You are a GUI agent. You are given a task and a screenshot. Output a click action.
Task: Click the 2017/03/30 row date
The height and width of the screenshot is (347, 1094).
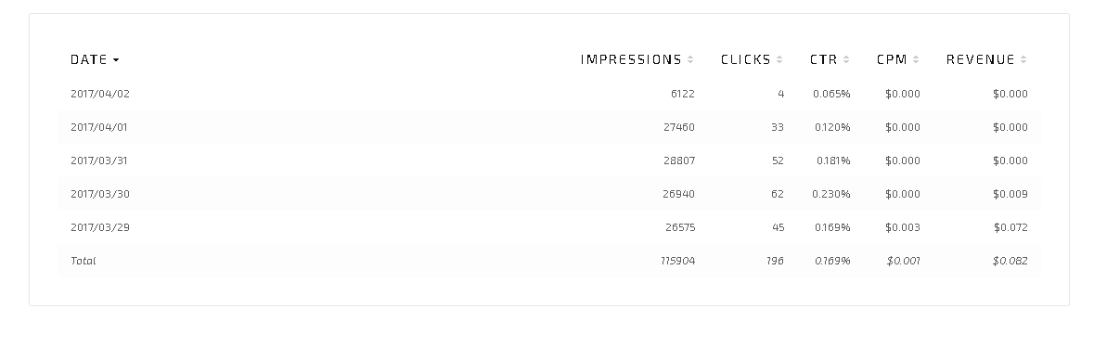pyautogui.click(x=100, y=194)
